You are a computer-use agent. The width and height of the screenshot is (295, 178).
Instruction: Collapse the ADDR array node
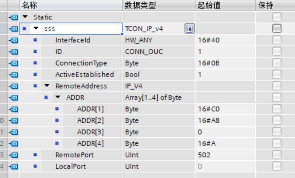click(58, 97)
